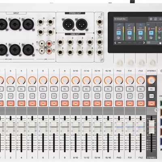Click the red RCA jack for input 14
The image size is (162, 162).
(49, 44)
